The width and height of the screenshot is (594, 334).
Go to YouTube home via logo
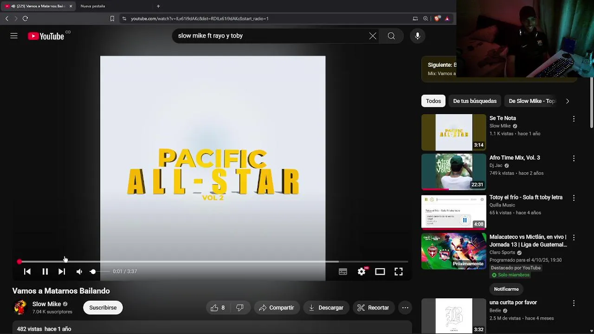click(46, 36)
